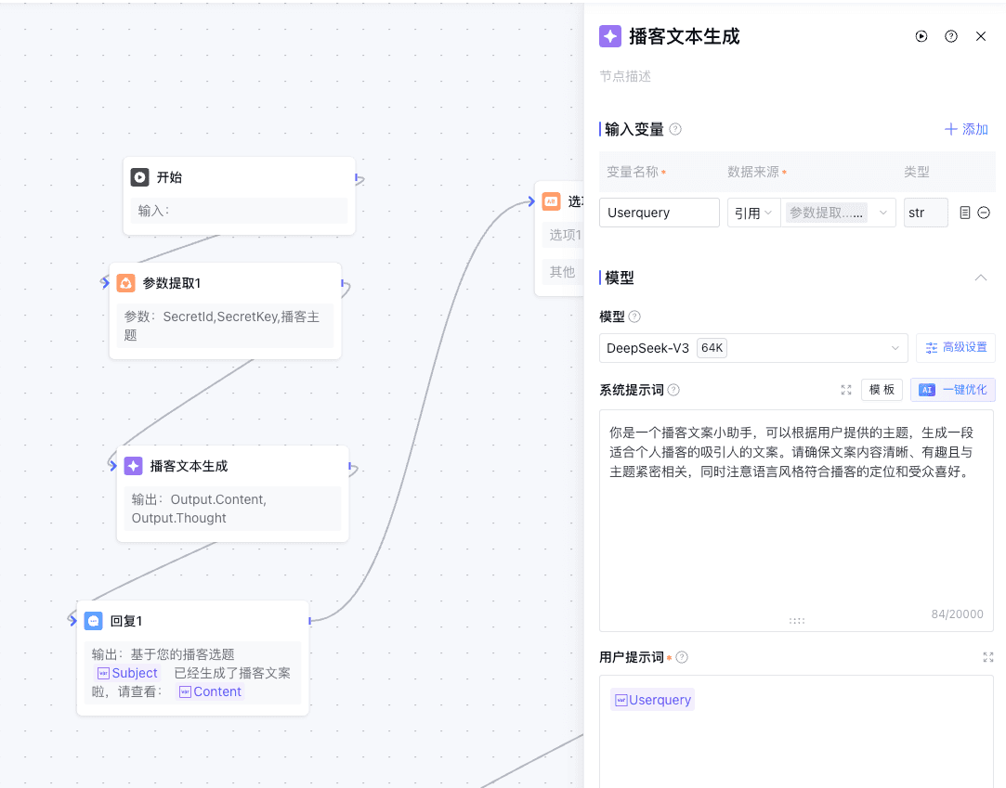This screenshot has height=788, width=1006.
Task: Click the 回复1 message node icon
Action: pyautogui.click(x=93, y=620)
